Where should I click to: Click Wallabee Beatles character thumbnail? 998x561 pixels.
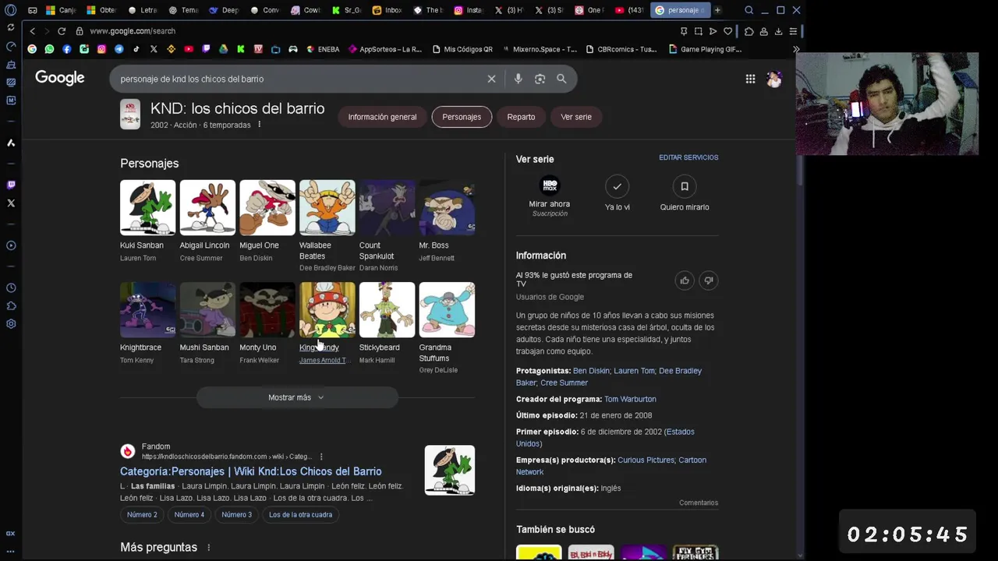pyautogui.click(x=327, y=207)
